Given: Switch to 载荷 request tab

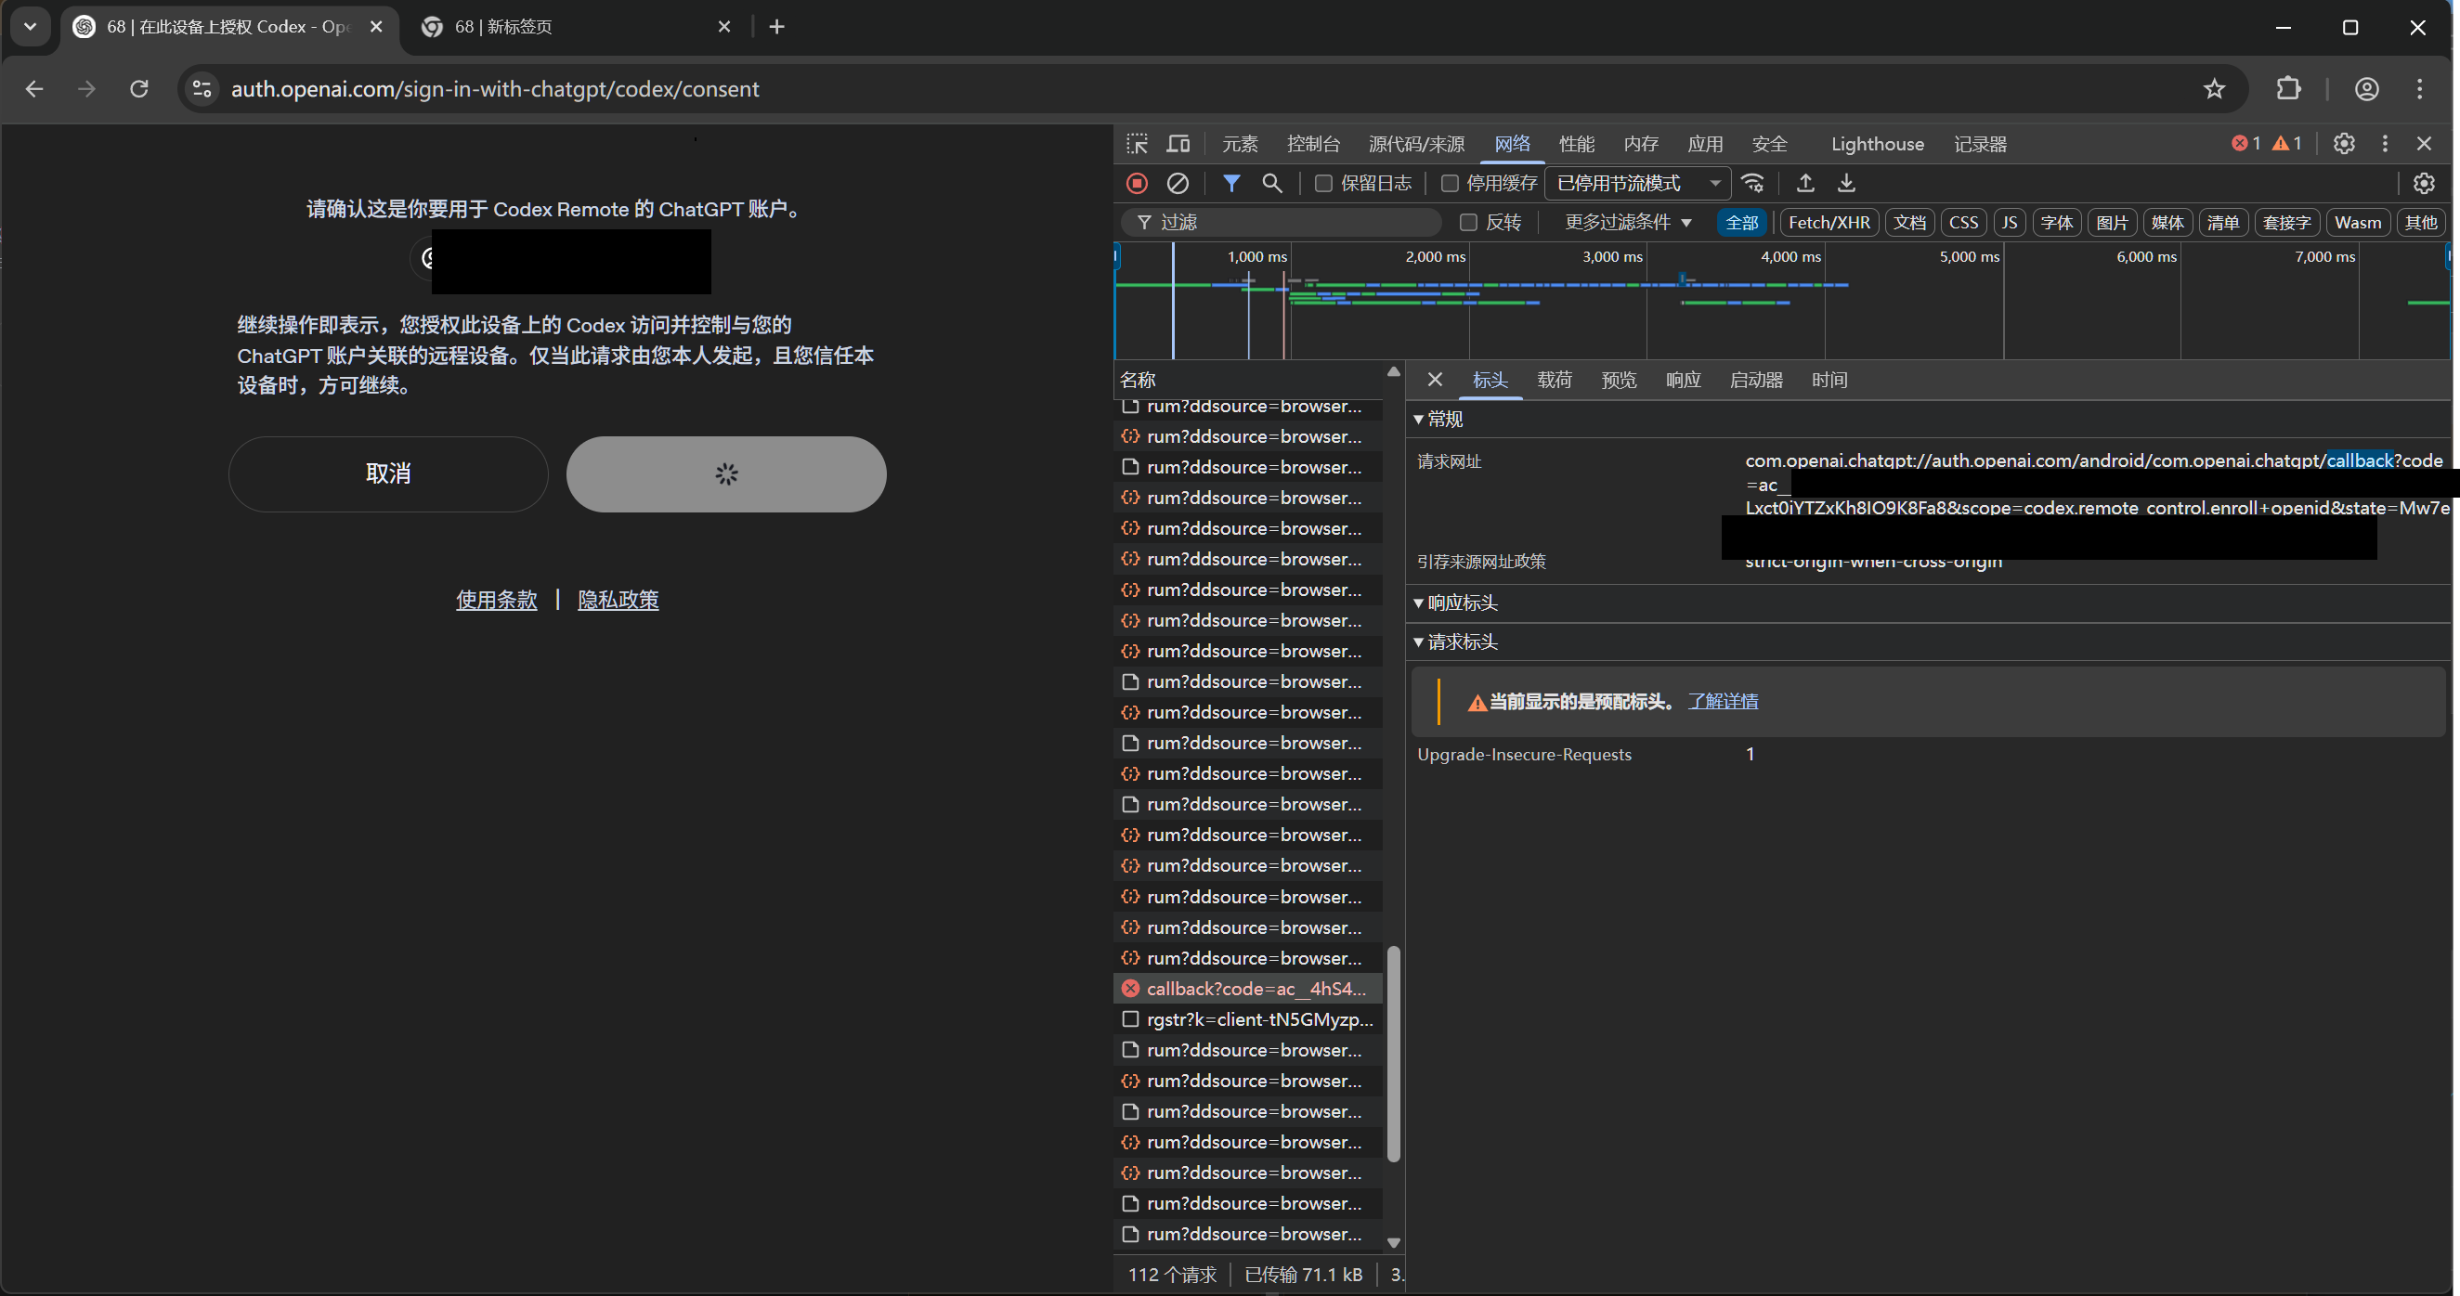Looking at the screenshot, I should tap(1555, 380).
